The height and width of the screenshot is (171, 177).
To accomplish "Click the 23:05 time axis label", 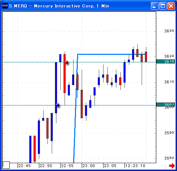I will (x=110, y=166).
